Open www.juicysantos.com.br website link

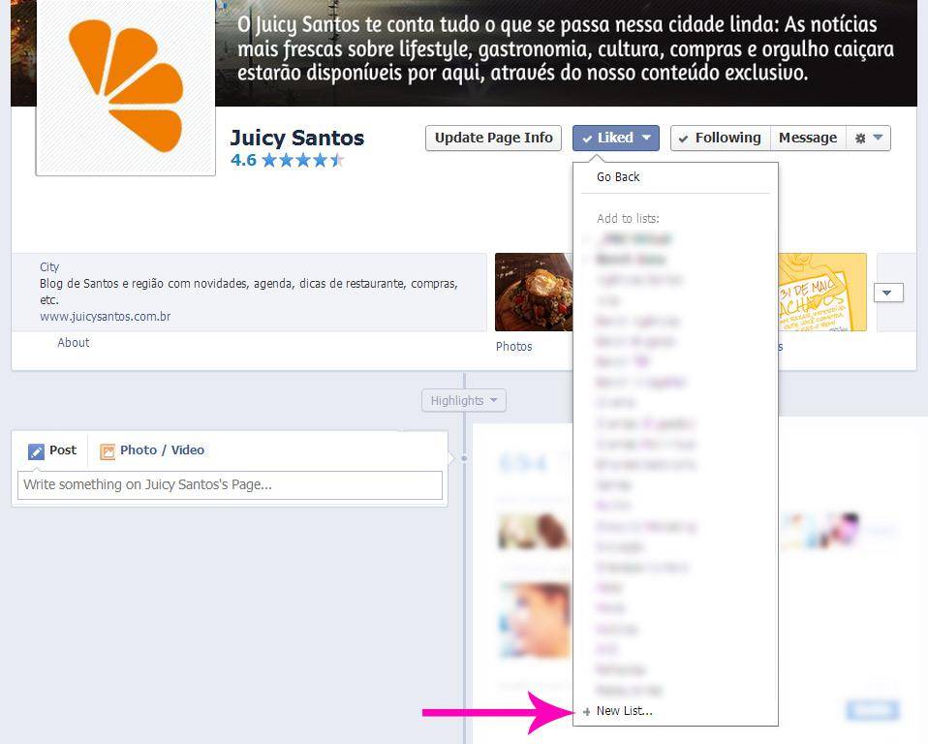pos(106,317)
